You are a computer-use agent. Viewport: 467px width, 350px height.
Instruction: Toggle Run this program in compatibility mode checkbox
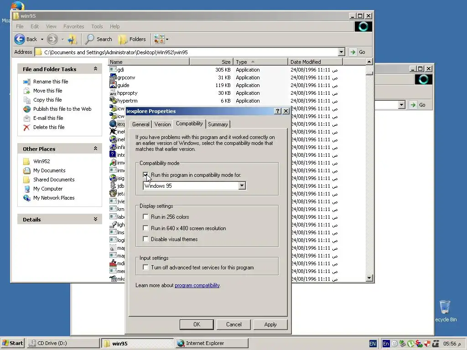tap(145, 175)
